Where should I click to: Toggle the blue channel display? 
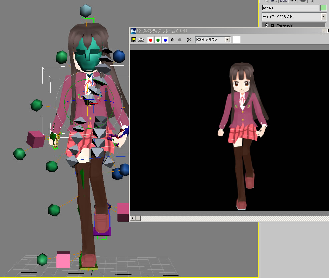click(x=165, y=40)
